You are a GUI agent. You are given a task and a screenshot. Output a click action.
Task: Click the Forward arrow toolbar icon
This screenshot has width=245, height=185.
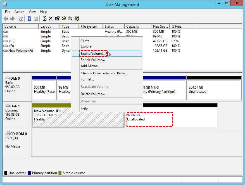click(12, 19)
